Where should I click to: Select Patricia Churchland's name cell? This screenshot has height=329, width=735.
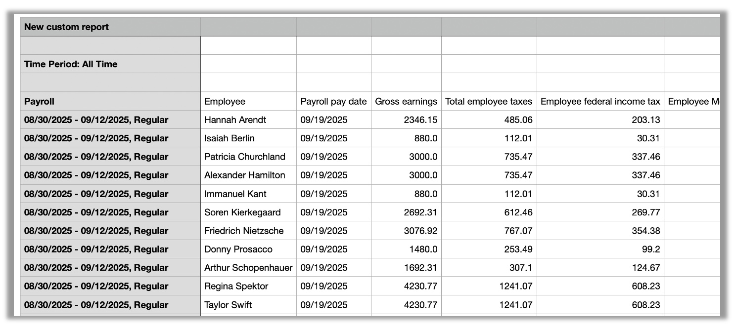coord(245,157)
